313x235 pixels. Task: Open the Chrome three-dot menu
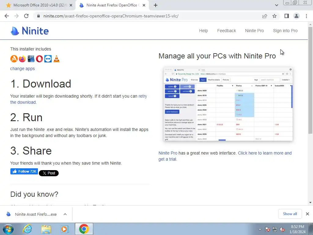click(306, 16)
